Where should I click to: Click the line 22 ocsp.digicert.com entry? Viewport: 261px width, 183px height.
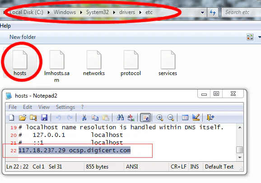pos(75,150)
